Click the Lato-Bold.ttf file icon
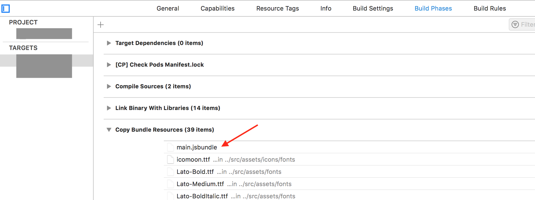 [170, 172]
